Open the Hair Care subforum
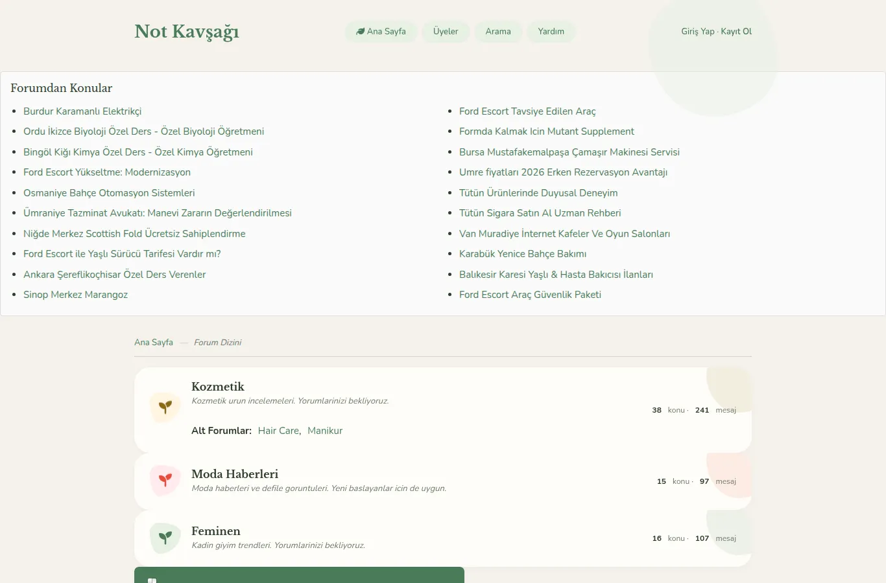This screenshot has height=583, width=886. 279,431
